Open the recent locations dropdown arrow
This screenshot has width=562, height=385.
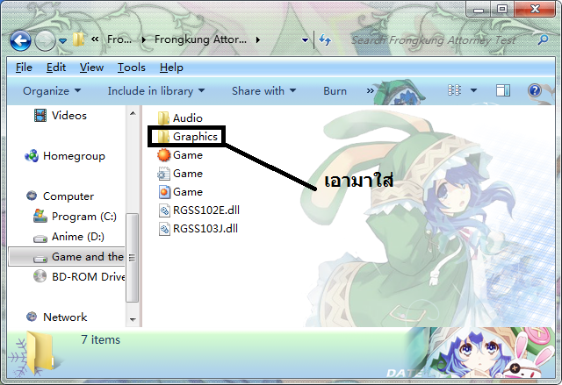[x=62, y=41]
